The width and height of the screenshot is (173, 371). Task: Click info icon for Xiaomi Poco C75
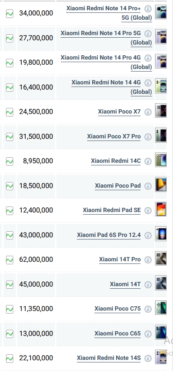pyautogui.click(x=148, y=309)
